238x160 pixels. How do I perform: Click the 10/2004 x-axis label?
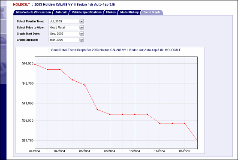[135, 151]
